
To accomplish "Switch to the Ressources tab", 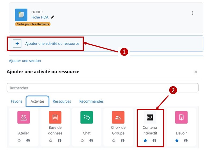I will 62,102.
